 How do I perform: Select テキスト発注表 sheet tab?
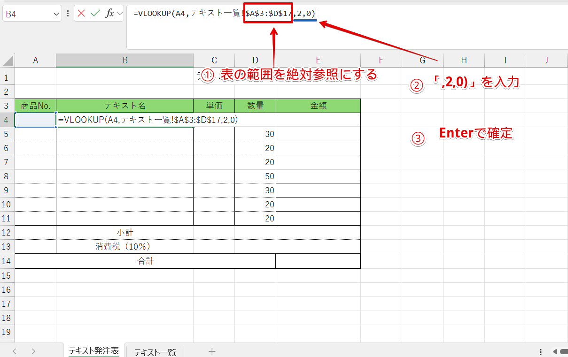(x=94, y=351)
